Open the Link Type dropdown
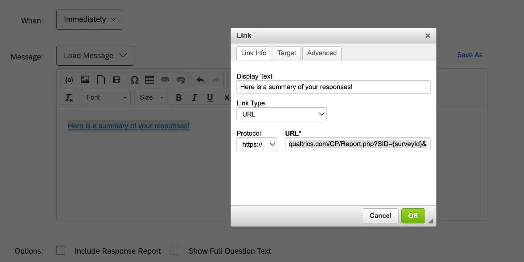 (x=281, y=114)
